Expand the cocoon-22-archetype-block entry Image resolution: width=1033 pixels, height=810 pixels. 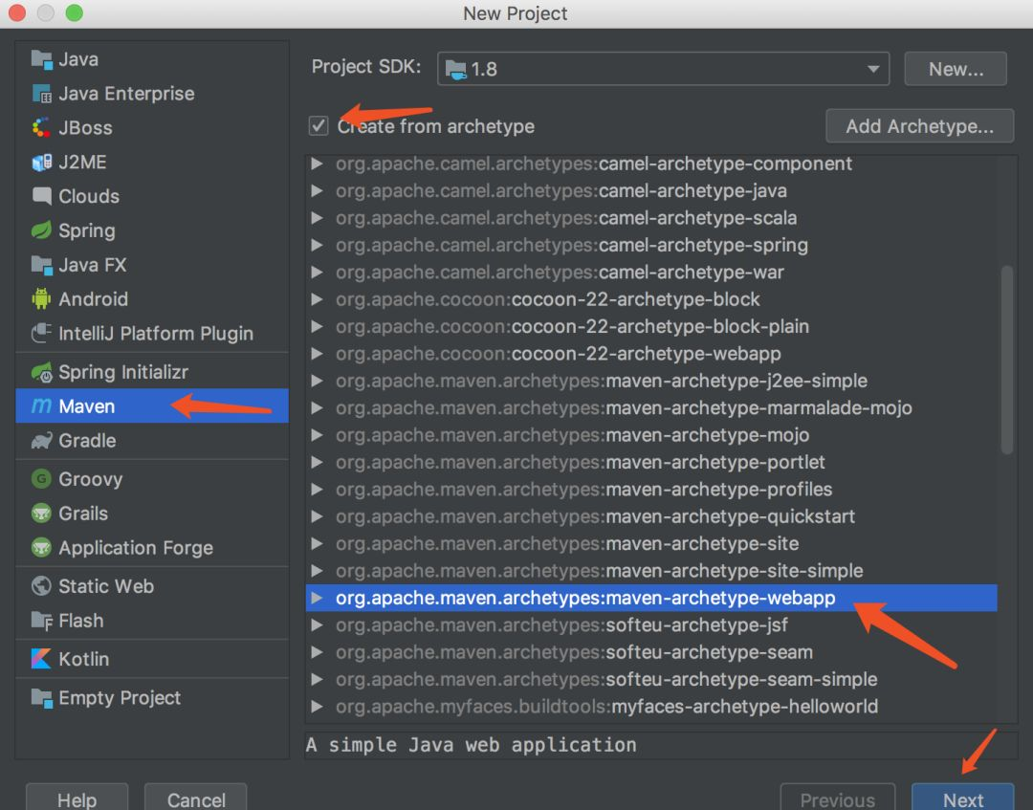pos(317,299)
